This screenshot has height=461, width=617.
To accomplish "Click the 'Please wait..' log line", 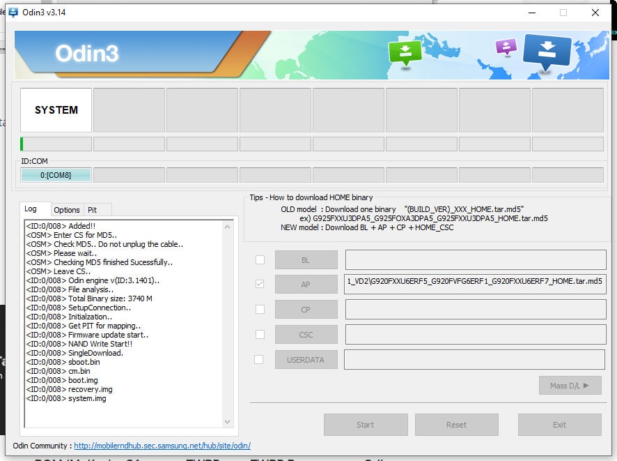I will click(x=61, y=253).
